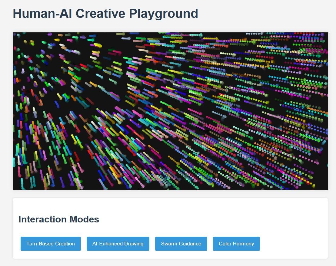Switch to the Swarm Guidance tab
The width and height of the screenshot is (336, 266).
pyautogui.click(x=181, y=244)
